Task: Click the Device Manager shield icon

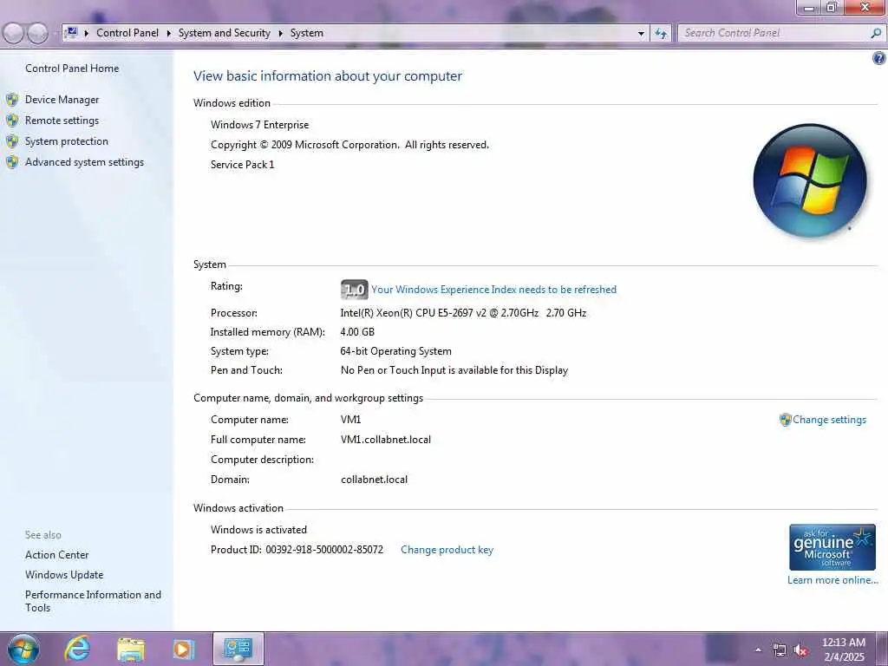Action: [x=12, y=101]
